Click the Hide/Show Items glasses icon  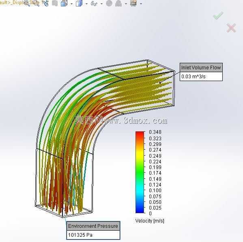pos(94,3)
